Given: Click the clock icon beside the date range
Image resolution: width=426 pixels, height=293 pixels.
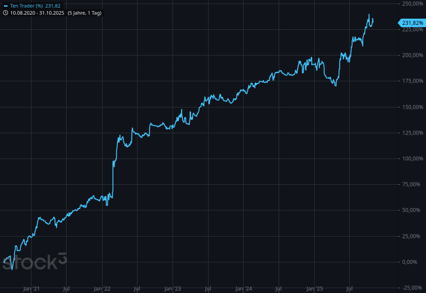Looking at the screenshot, I should pos(5,13).
